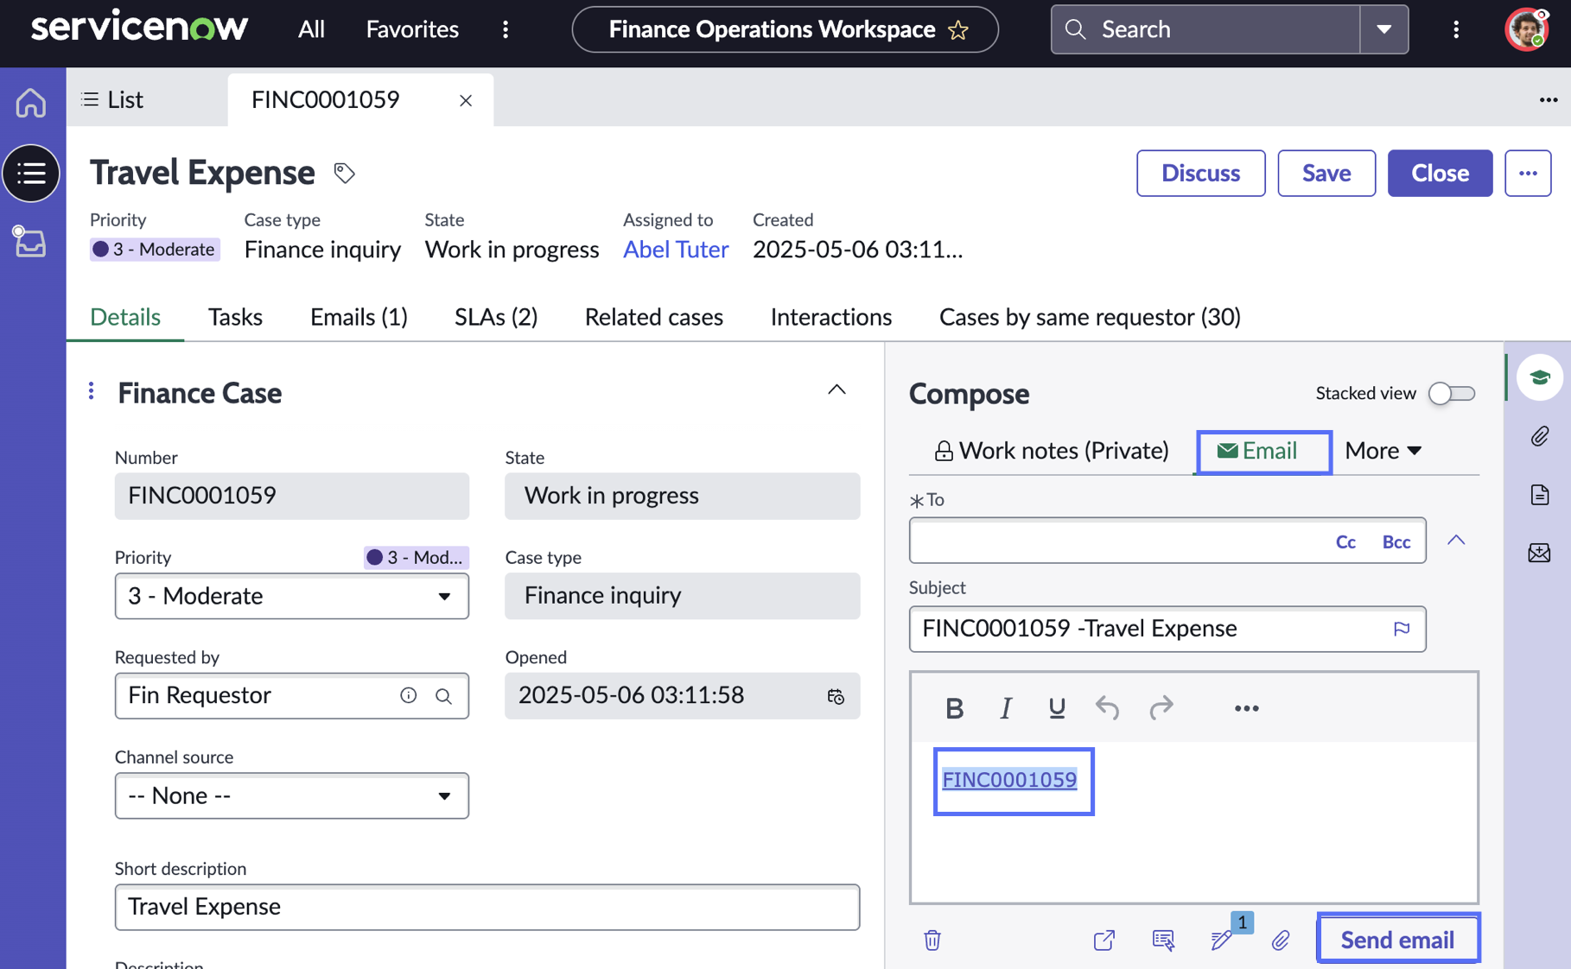Favorite the Finance Operations Workspace star
The height and width of the screenshot is (969, 1571).
click(x=958, y=30)
